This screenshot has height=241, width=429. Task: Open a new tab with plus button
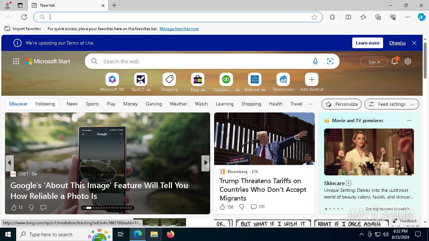pyautogui.click(x=114, y=5)
